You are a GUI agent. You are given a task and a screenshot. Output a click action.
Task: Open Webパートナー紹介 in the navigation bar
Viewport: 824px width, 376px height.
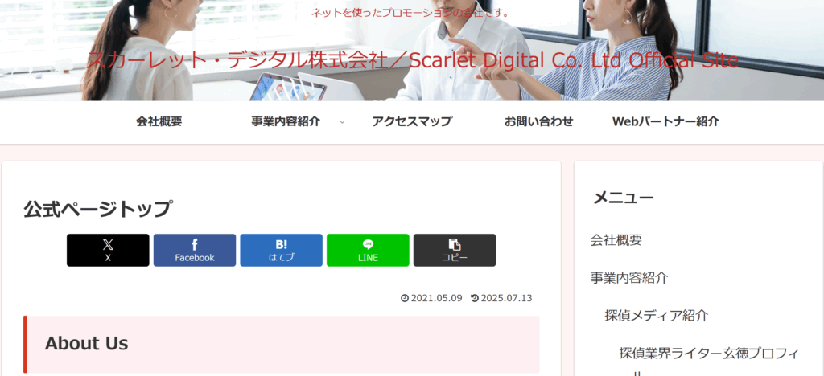point(665,122)
